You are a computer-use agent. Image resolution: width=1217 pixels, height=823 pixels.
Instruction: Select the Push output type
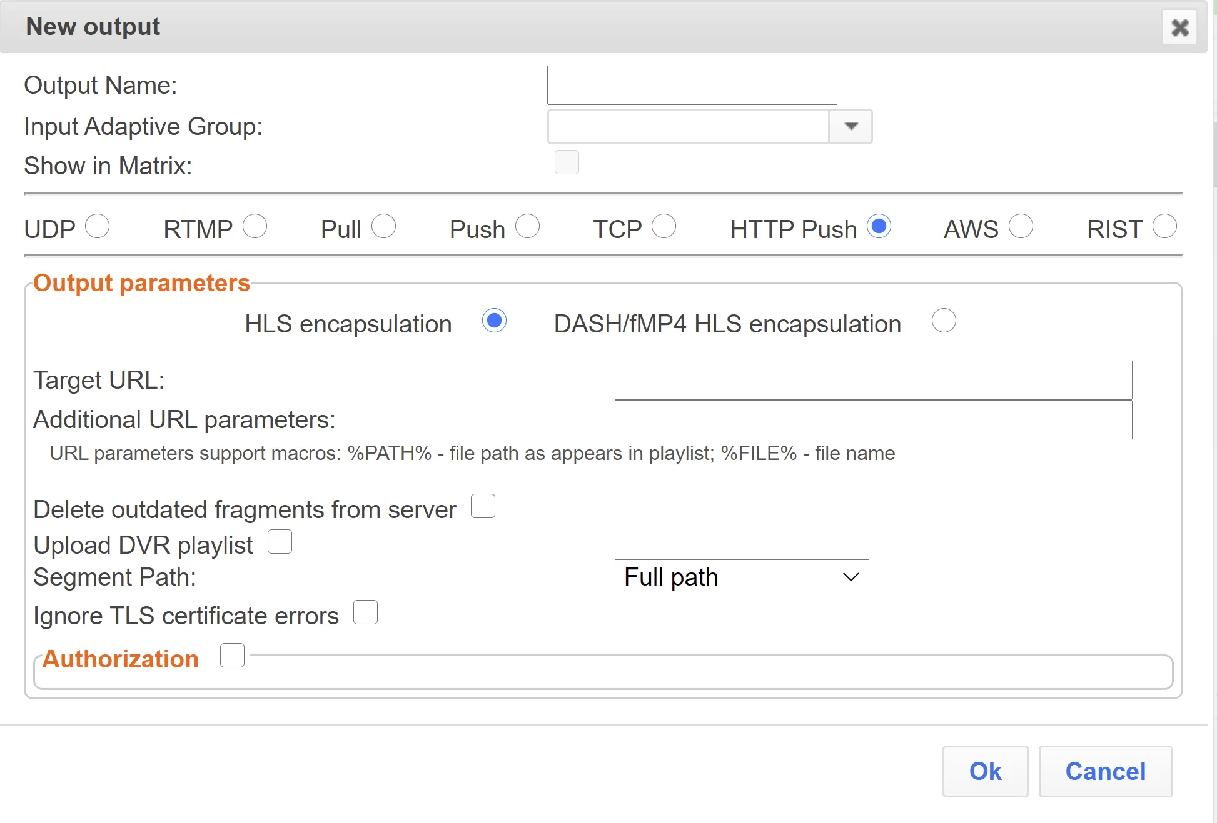528,226
